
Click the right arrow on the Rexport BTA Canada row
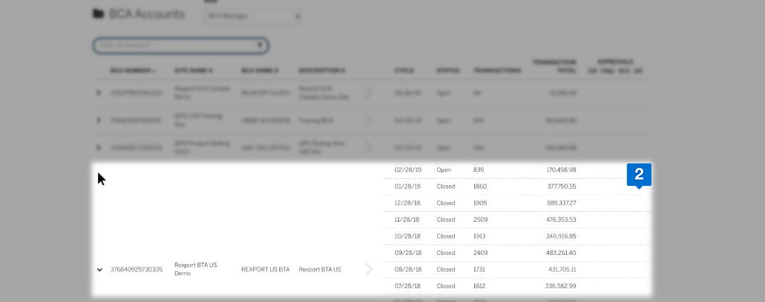pos(368,93)
